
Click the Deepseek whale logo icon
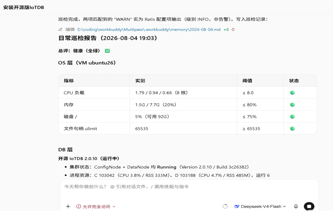pyautogui.click(x=237, y=206)
